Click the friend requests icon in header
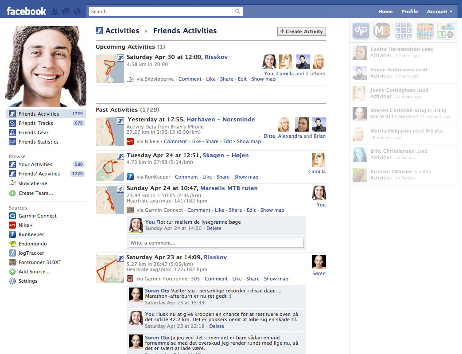Viewport: 462px width, 354px height. coord(55,12)
